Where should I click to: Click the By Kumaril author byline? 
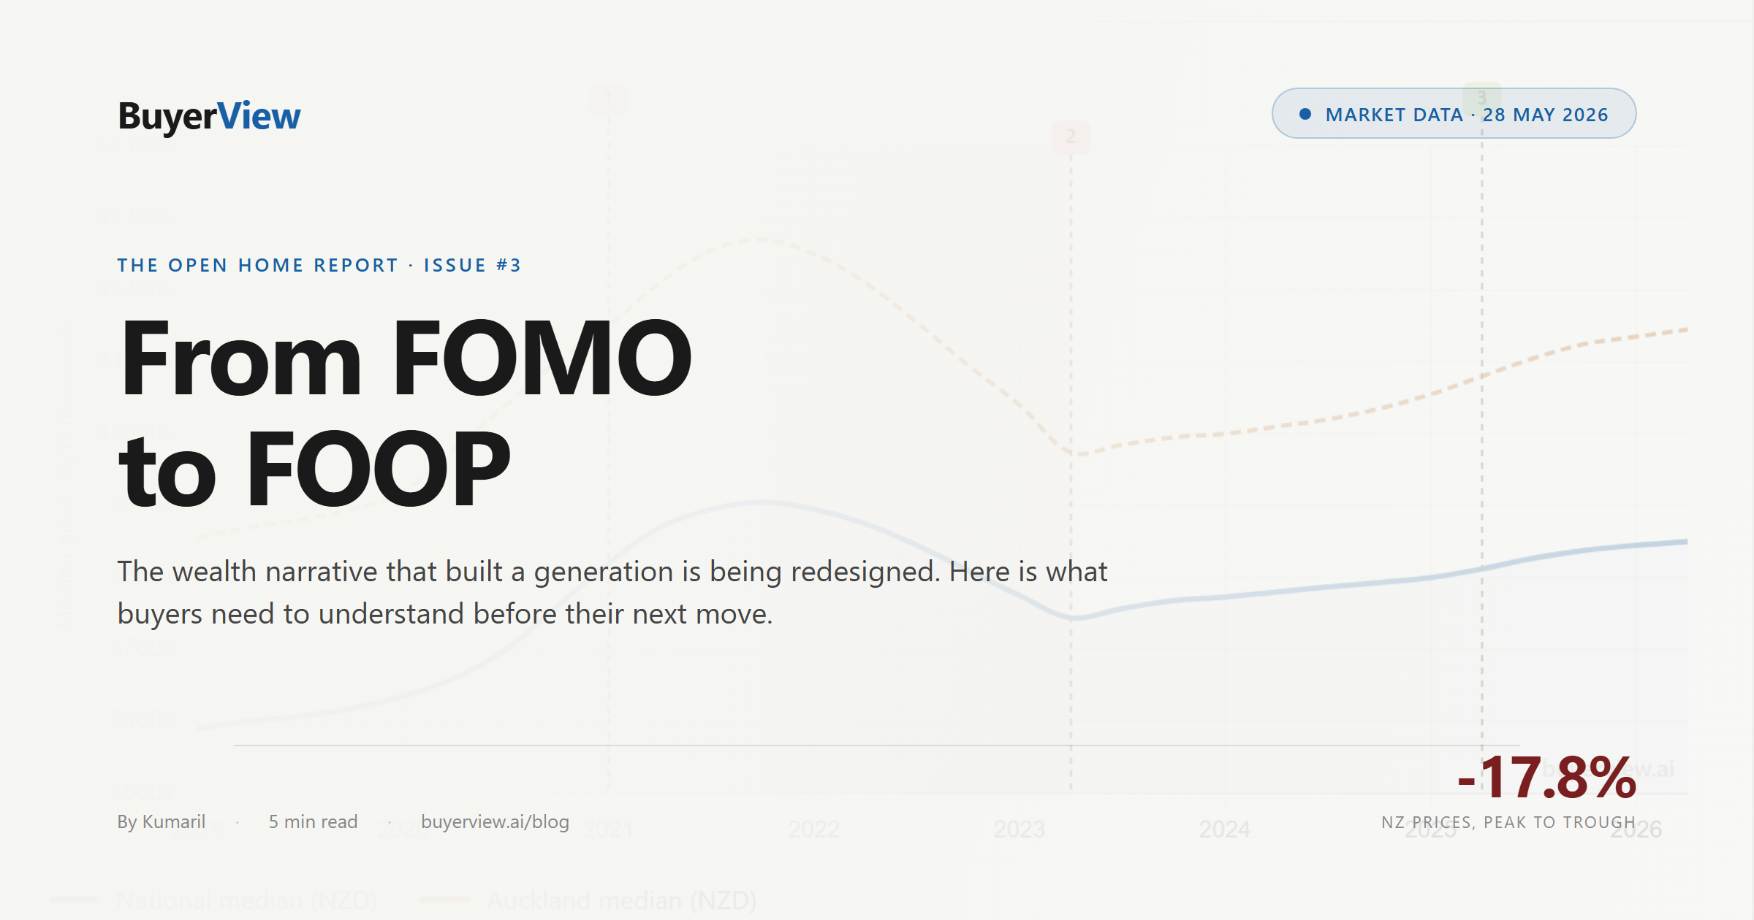pyautogui.click(x=162, y=821)
